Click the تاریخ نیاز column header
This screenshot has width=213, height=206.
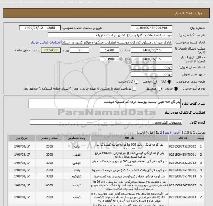point(22,138)
